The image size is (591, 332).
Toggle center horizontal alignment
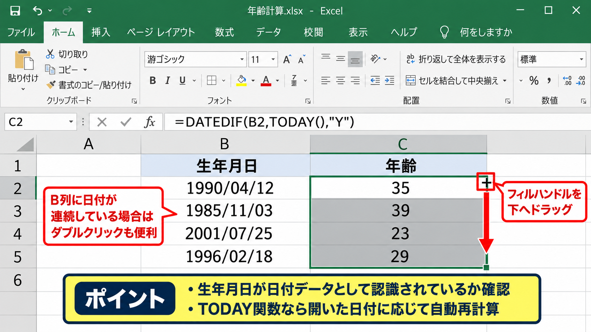coord(340,80)
